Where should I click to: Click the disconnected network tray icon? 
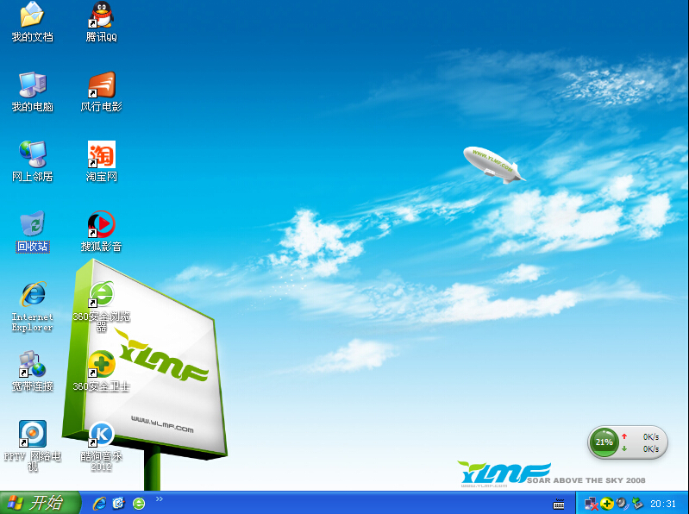(x=591, y=504)
